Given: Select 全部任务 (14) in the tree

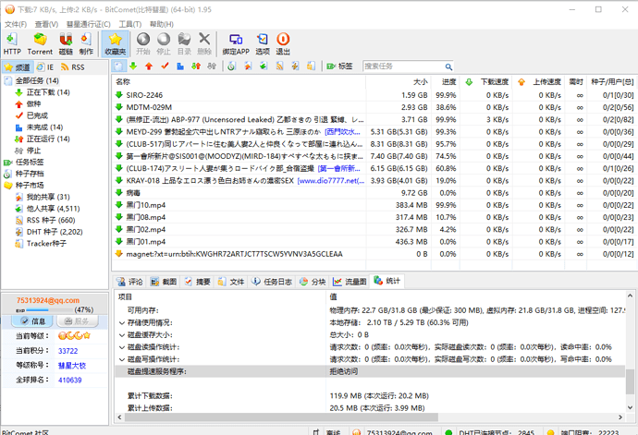Looking at the screenshot, I should (37, 80).
